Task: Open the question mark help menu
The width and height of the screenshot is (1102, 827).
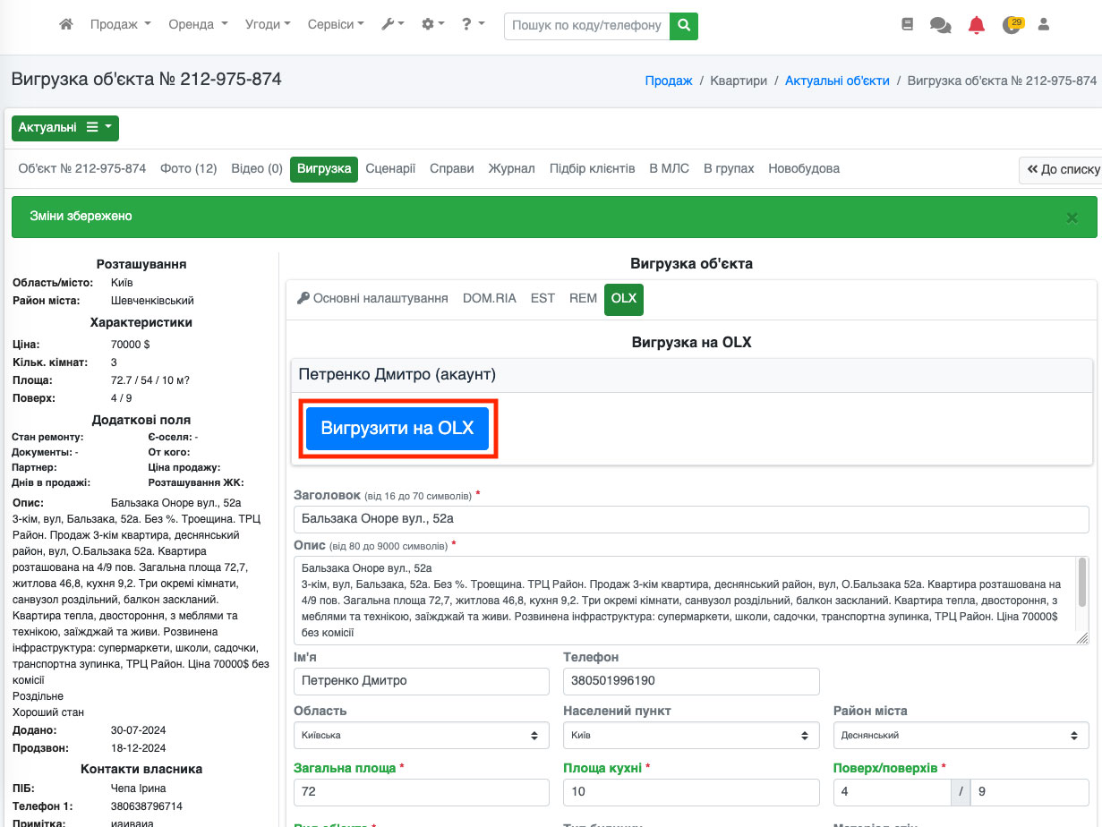Action: 473,25
